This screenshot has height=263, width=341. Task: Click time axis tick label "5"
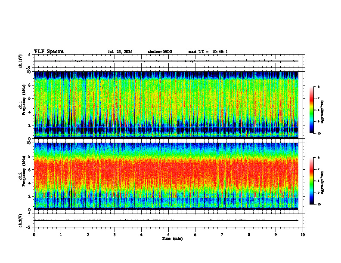(168, 235)
